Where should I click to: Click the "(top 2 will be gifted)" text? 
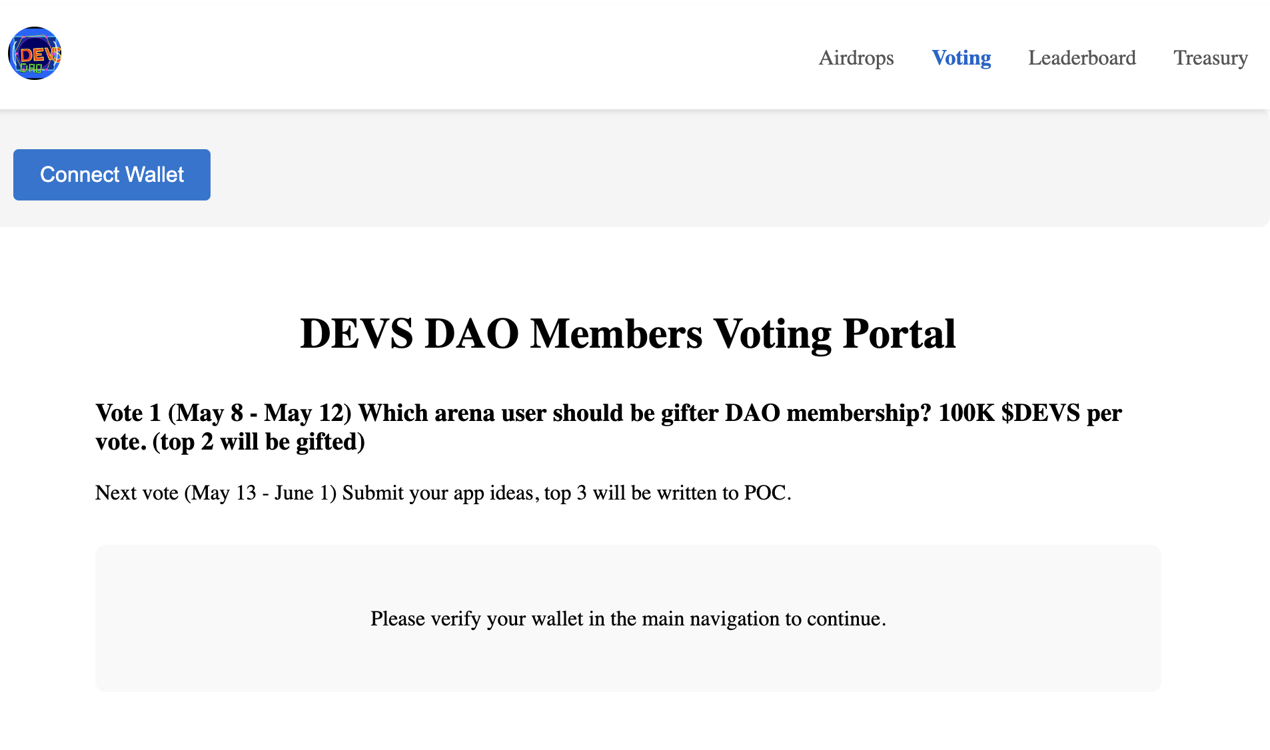(x=259, y=442)
